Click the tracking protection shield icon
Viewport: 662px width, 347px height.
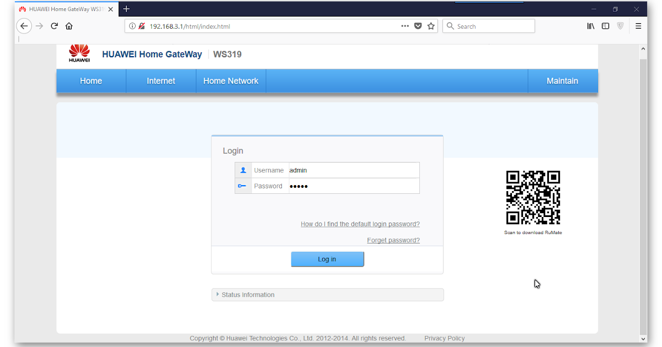[x=620, y=26]
